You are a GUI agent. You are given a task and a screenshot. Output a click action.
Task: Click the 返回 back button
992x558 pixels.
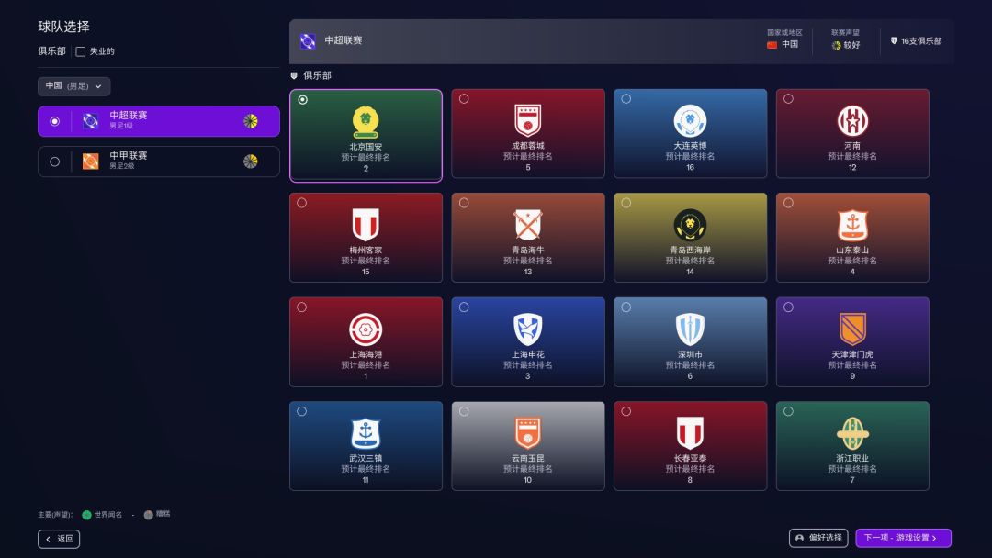coord(59,539)
